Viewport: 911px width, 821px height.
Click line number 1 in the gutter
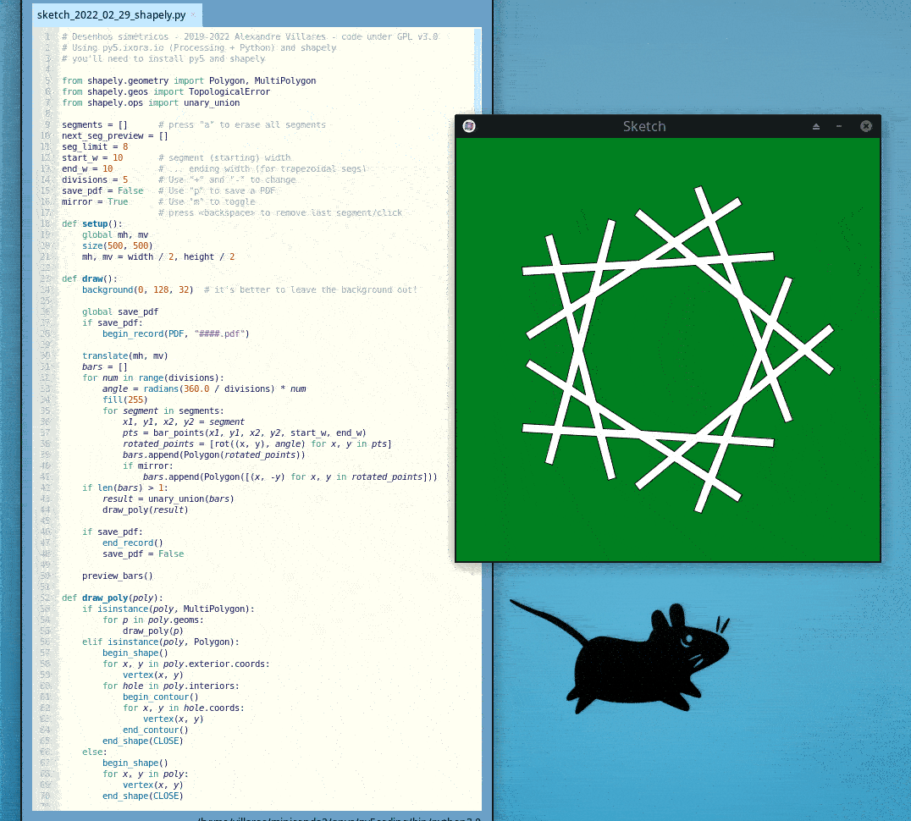46,37
